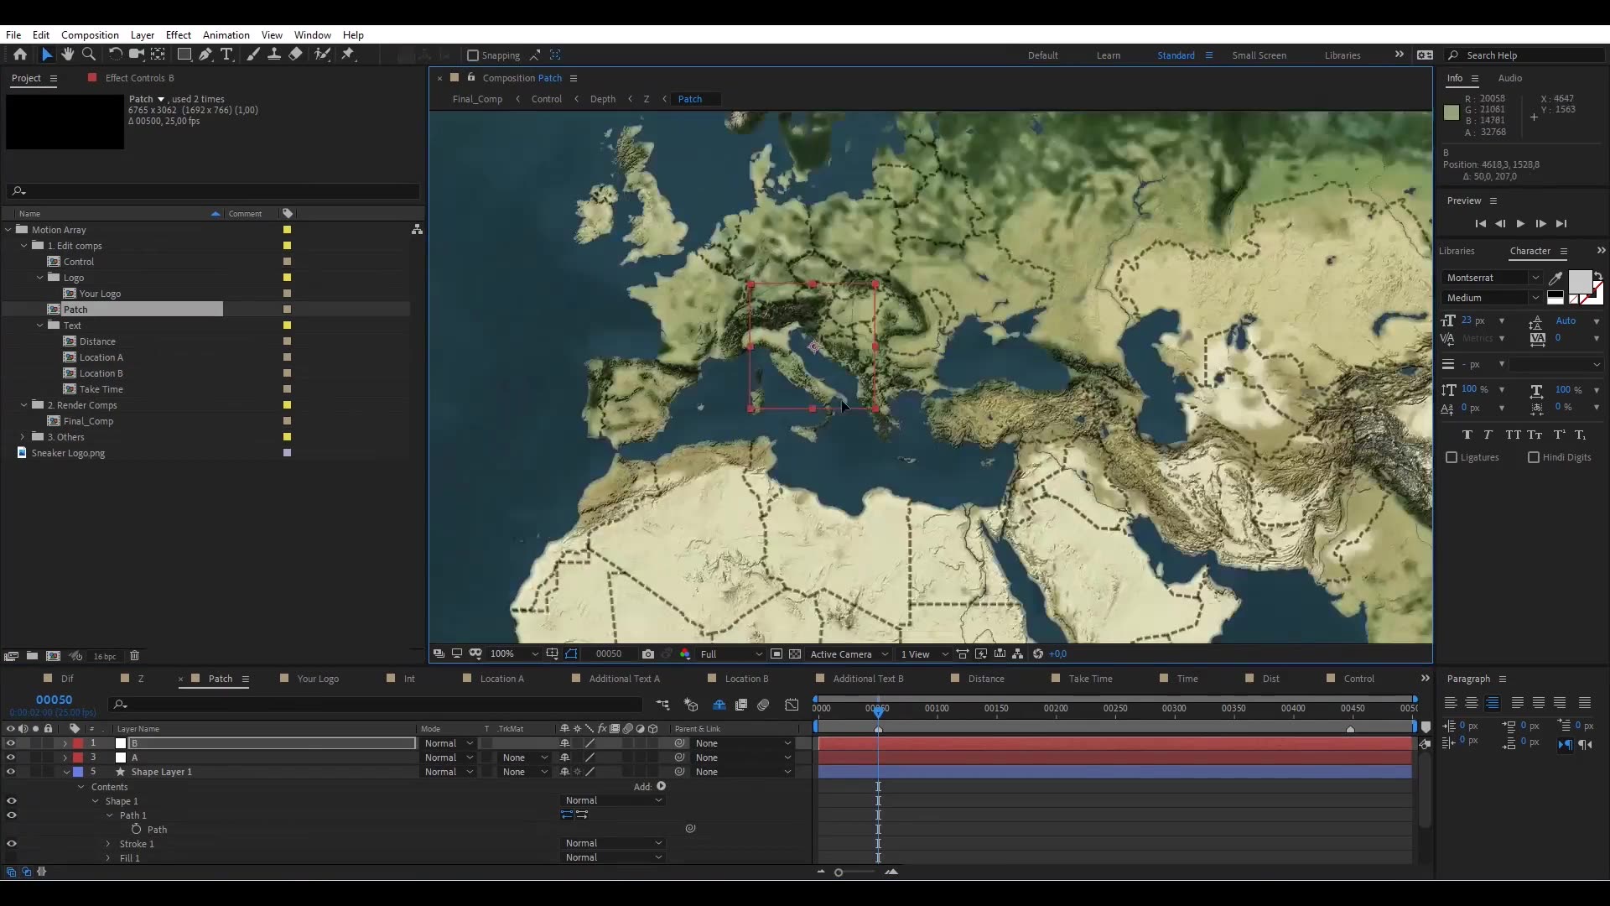Expand the Stroke 1 properties
Screen dimensions: 1610x906
[x=108, y=844]
